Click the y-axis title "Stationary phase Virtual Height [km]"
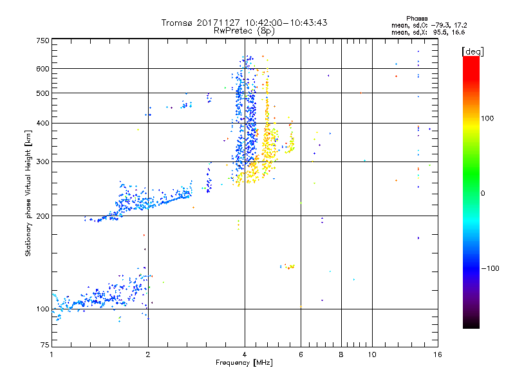Image resolution: width=515 pixels, height=386 pixels. (28, 193)
